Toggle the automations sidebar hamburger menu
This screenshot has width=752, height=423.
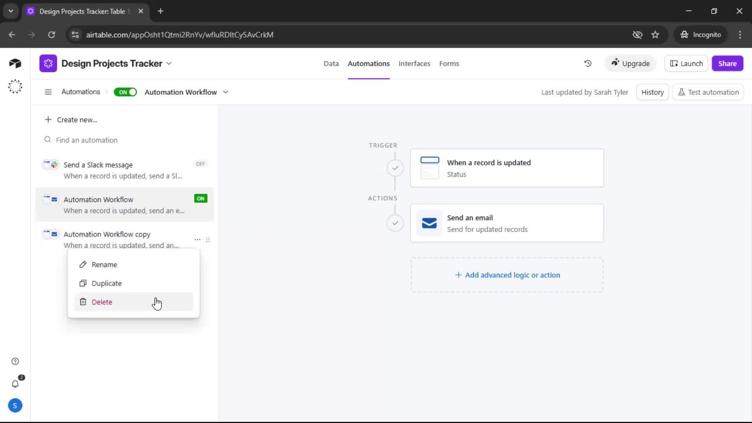(48, 92)
